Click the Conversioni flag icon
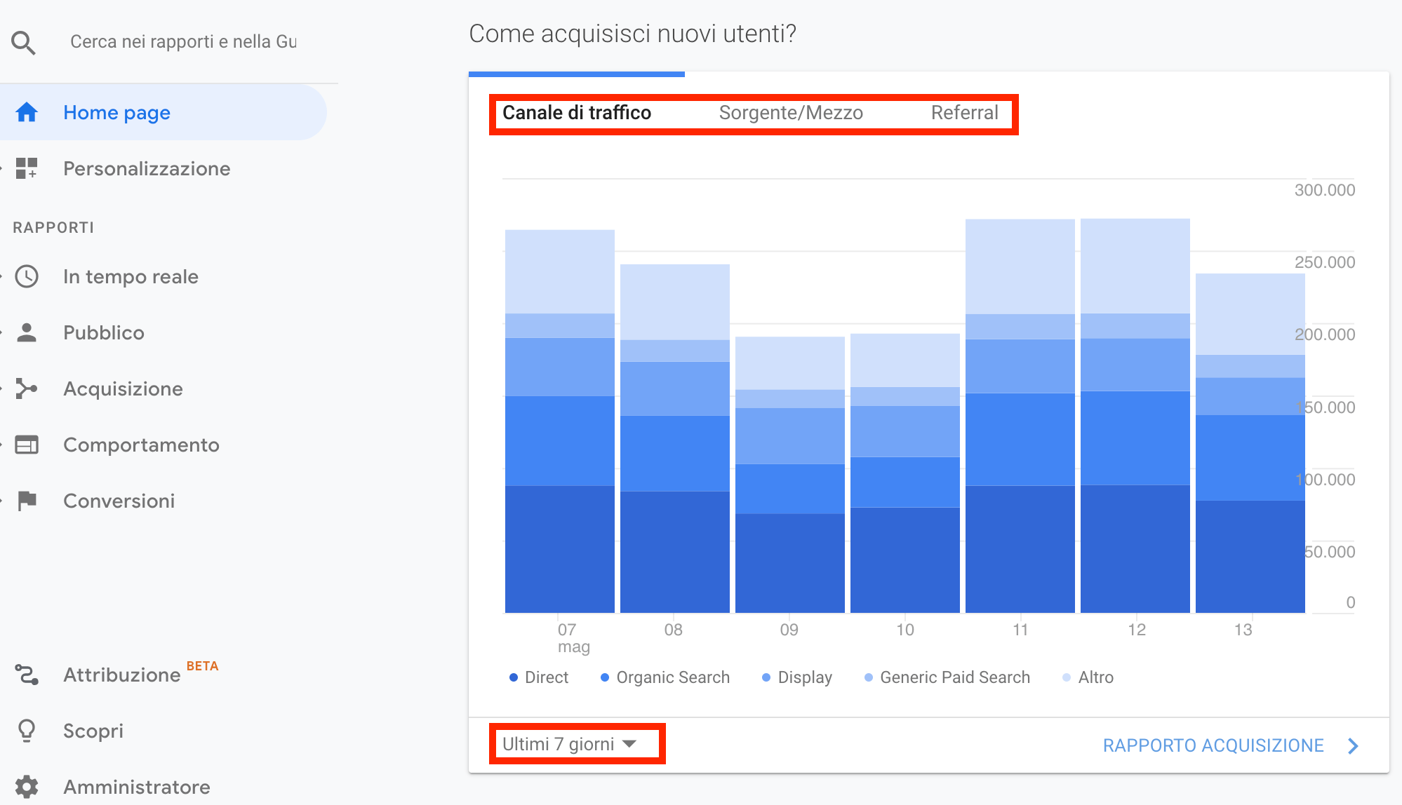1402x805 pixels. coord(27,501)
